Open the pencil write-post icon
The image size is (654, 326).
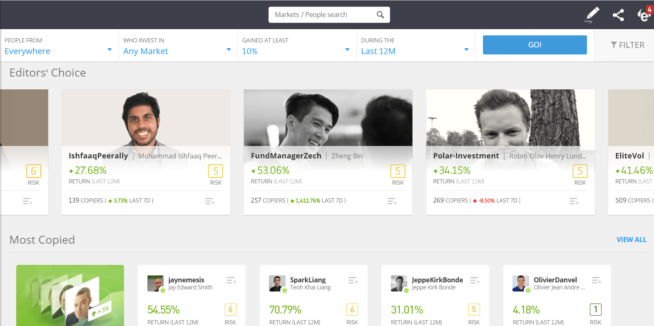[592, 15]
